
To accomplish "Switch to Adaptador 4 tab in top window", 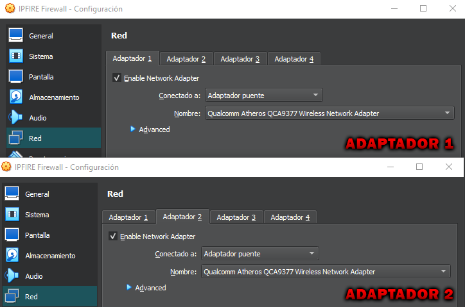I will pyautogui.click(x=294, y=59).
